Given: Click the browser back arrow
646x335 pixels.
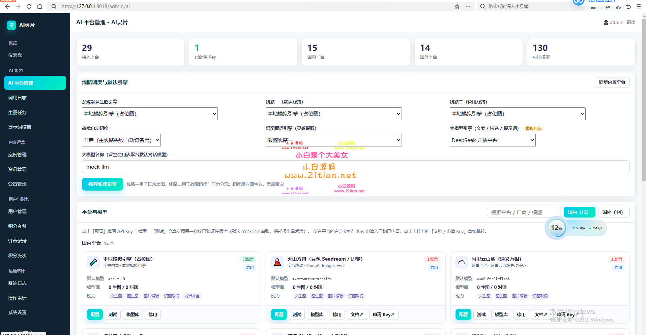Looking at the screenshot, I should (x=7, y=6).
